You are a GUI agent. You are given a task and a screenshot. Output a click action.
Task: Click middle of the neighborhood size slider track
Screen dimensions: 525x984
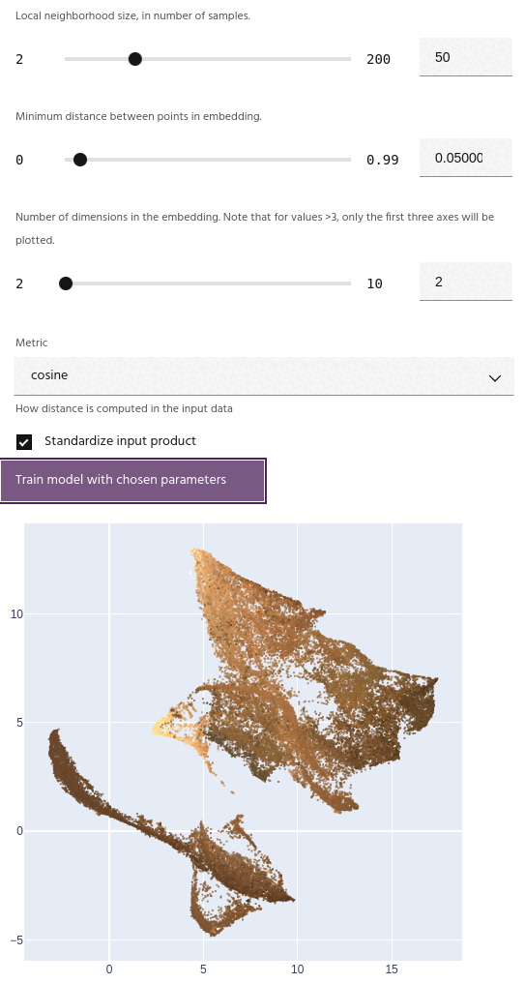tap(208, 59)
